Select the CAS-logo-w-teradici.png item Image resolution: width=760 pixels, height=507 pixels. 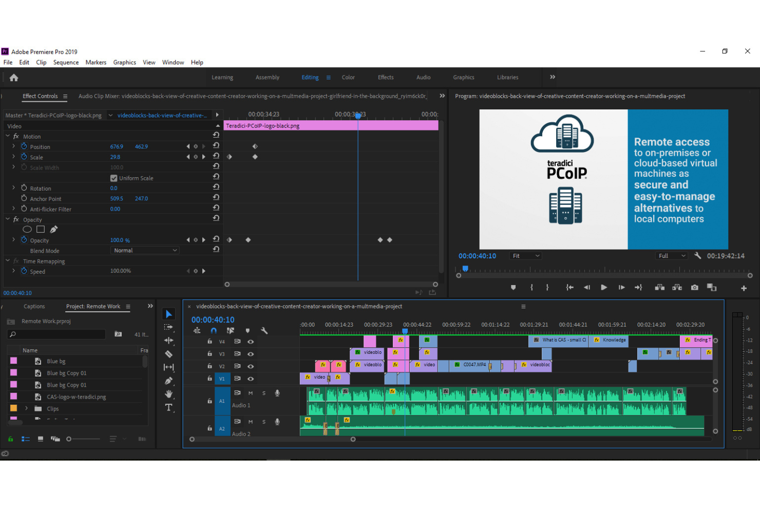[x=76, y=397]
